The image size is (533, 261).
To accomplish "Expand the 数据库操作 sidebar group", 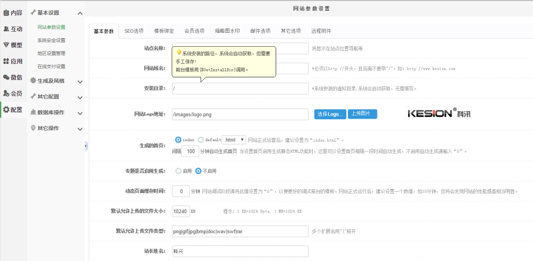I will 80,113.
